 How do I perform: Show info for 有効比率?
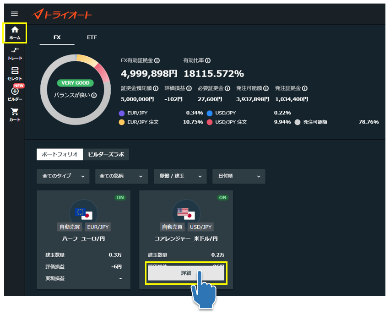tap(208, 60)
